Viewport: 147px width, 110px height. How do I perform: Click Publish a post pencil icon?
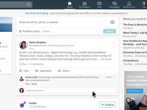pos(20,31)
